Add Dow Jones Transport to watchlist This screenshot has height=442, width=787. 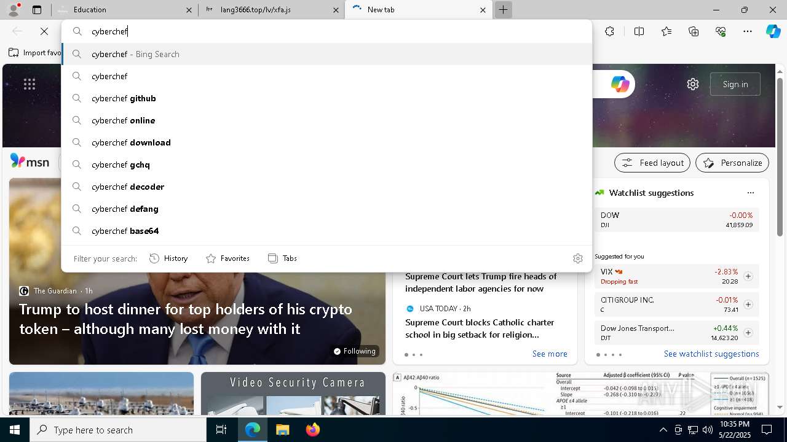click(x=748, y=333)
